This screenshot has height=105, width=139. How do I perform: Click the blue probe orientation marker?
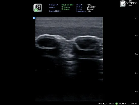pyautogui.click(x=34, y=18)
